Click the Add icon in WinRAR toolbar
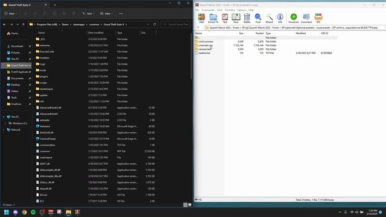This screenshot has height=217, width=386. [x=201, y=18]
